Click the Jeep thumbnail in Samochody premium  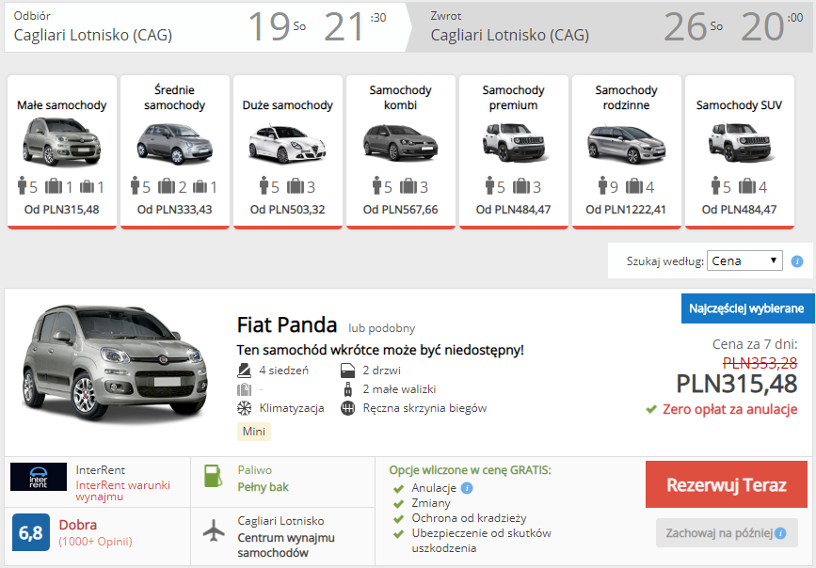(x=514, y=142)
